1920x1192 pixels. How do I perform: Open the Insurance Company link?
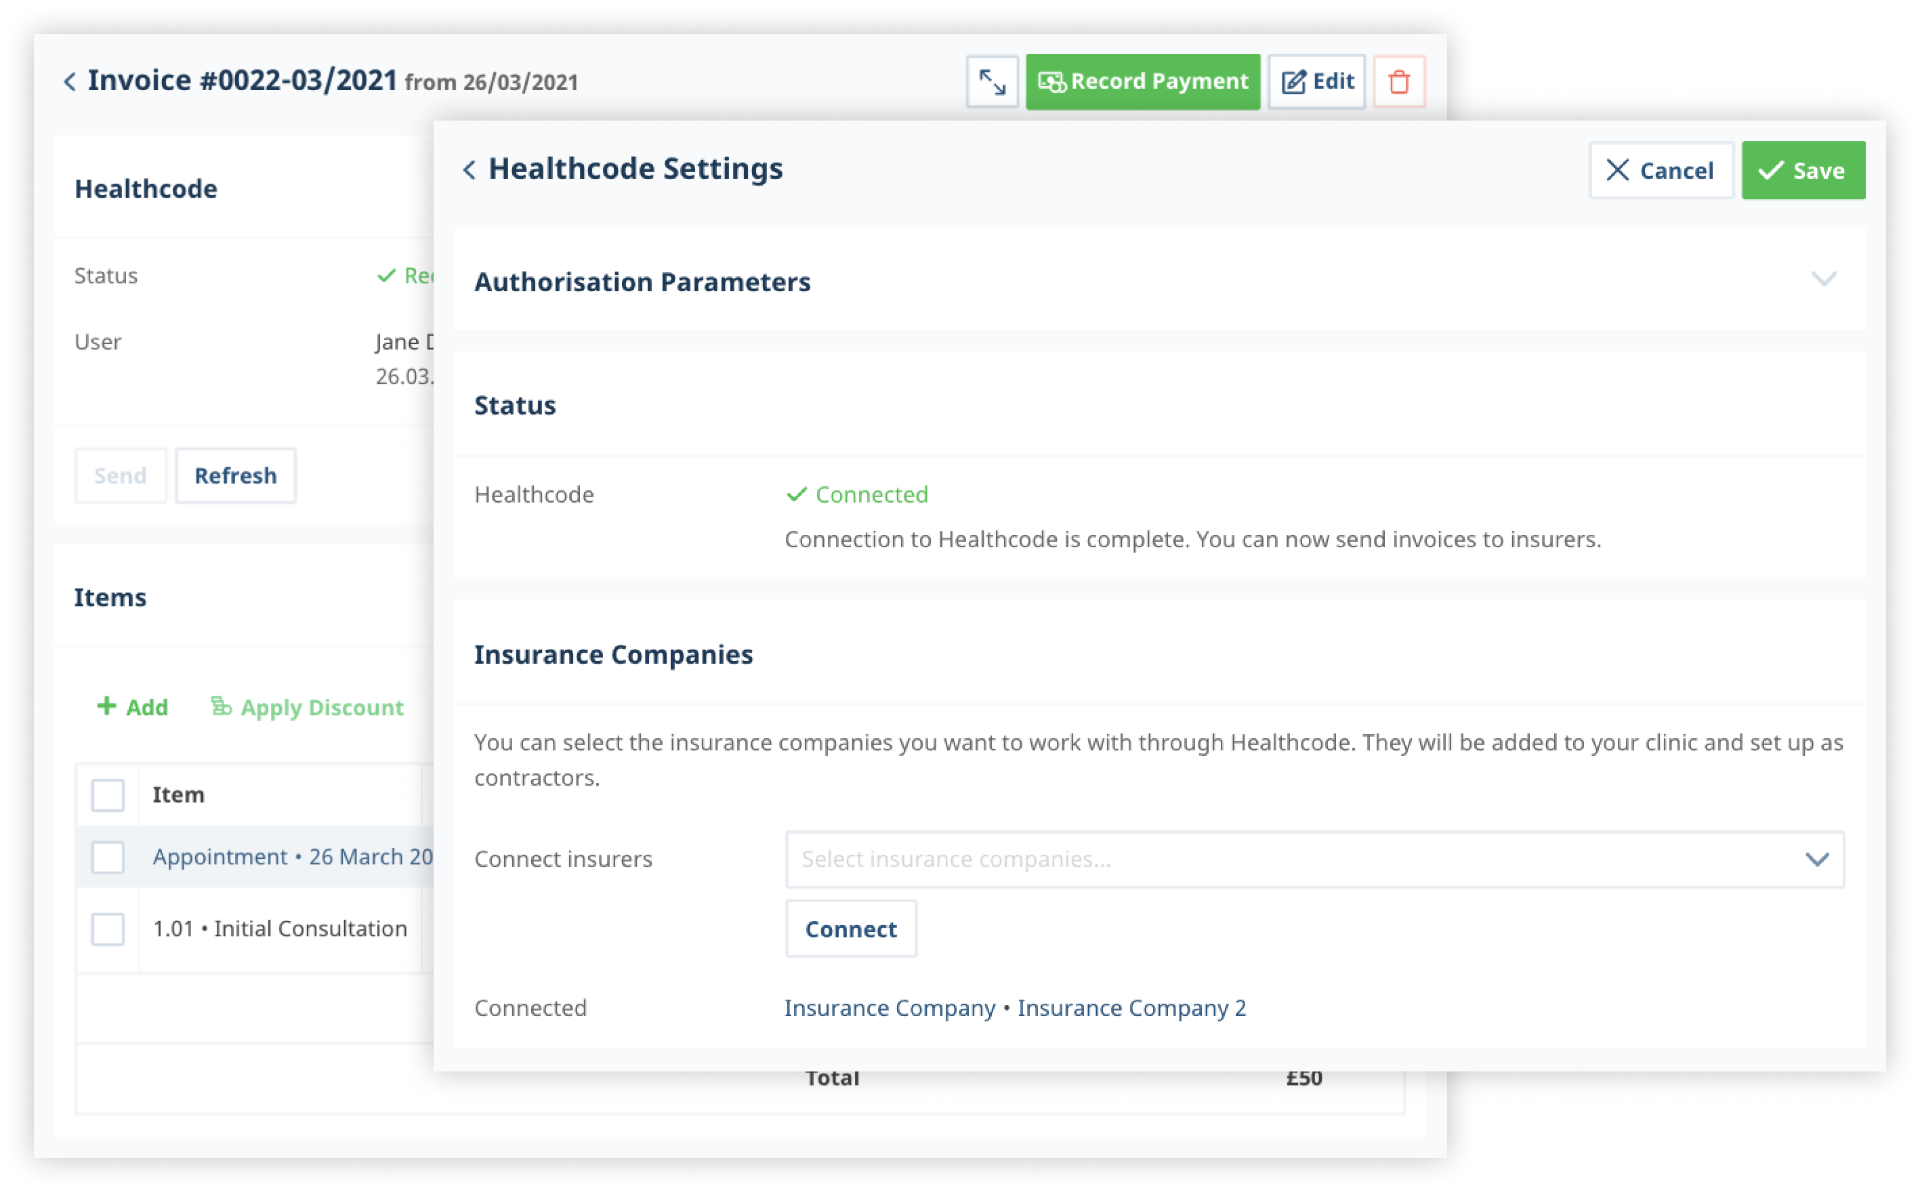890,1008
